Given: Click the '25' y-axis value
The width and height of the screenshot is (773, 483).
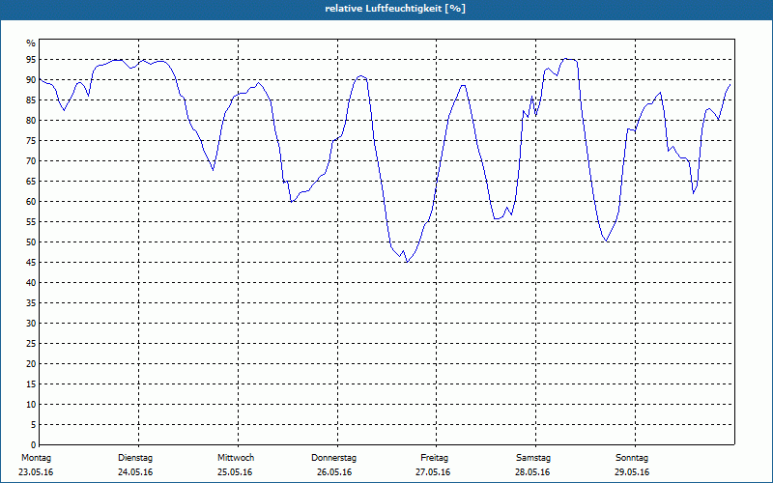Looking at the screenshot, I should tap(31, 344).
